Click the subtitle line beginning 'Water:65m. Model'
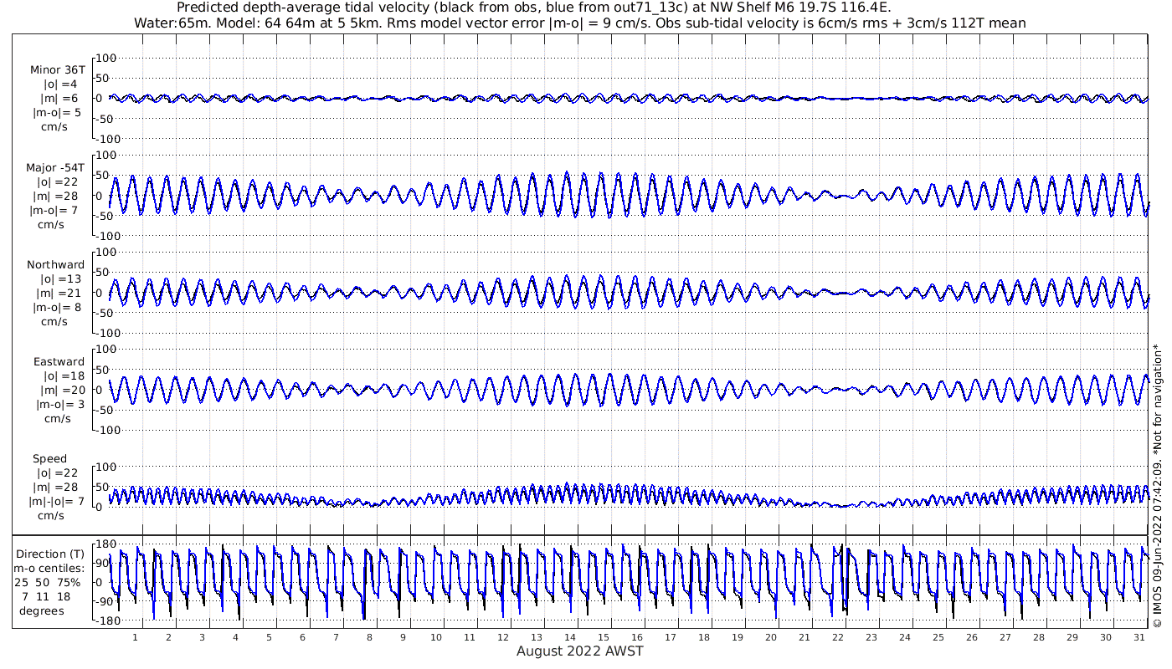The width and height of the screenshot is (1172, 669). pos(580,23)
